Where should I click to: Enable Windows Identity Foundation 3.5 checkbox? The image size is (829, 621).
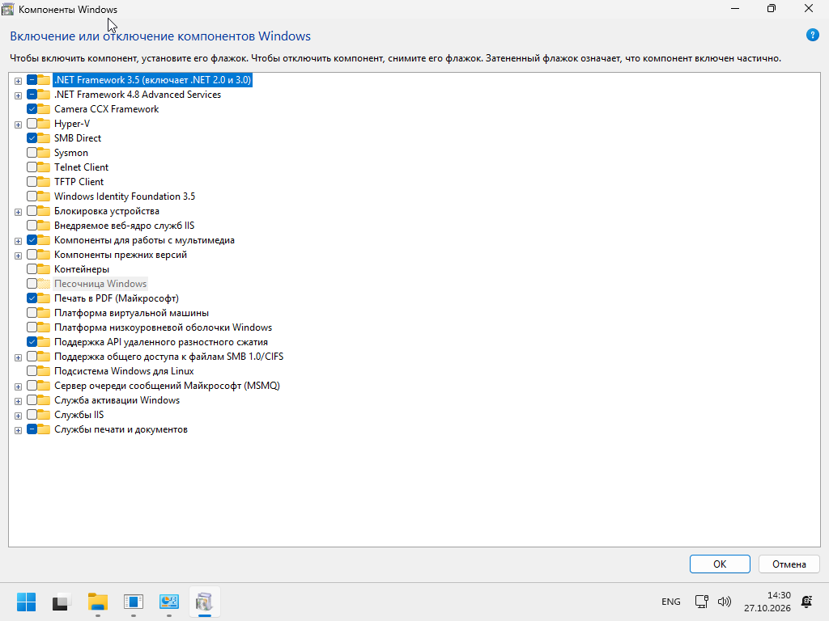point(32,196)
